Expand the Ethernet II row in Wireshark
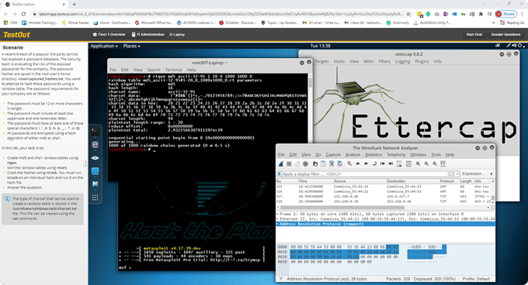 tap(278, 219)
